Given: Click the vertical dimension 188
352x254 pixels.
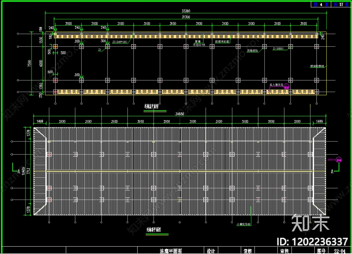Looking at the screenshot, I should (41, 29).
